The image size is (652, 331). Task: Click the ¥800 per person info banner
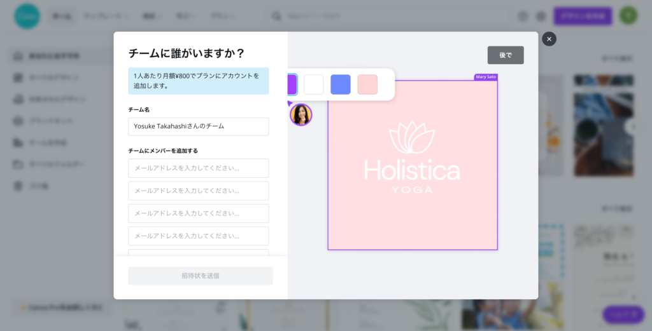pos(199,81)
